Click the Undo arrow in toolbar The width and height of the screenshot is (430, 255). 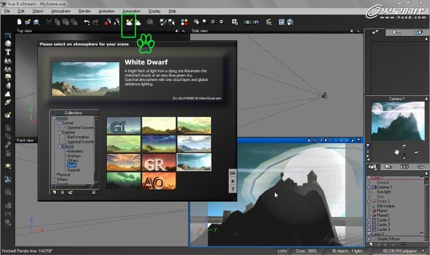pyautogui.click(x=86, y=22)
